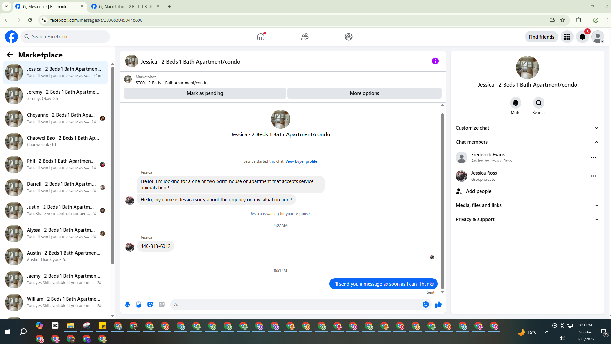The width and height of the screenshot is (611, 344).
Task: Open the speaker volume tray icon
Action: point(562,338)
